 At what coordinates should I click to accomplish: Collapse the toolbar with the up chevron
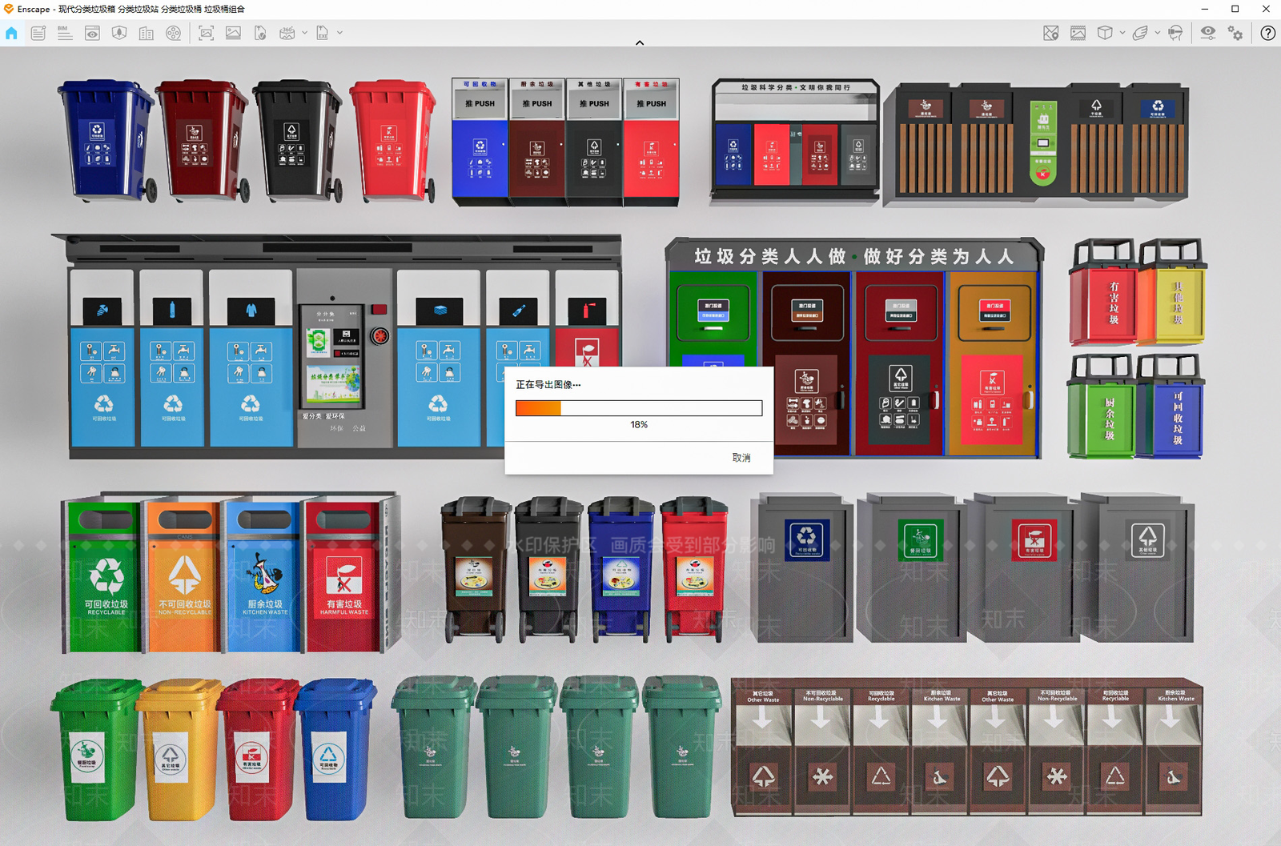pos(640,43)
